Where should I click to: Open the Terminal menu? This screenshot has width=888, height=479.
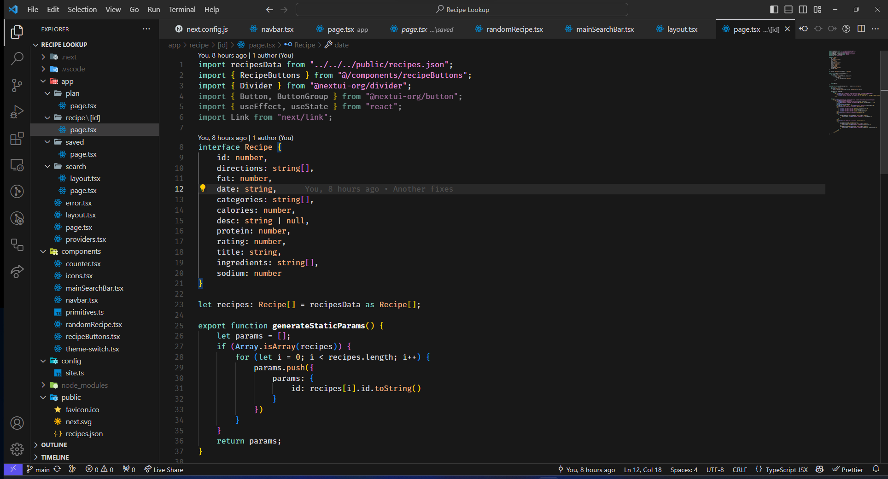tap(181, 10)
